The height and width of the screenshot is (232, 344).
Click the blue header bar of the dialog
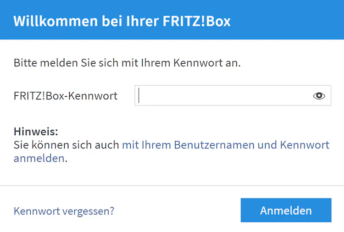[284, 20]
